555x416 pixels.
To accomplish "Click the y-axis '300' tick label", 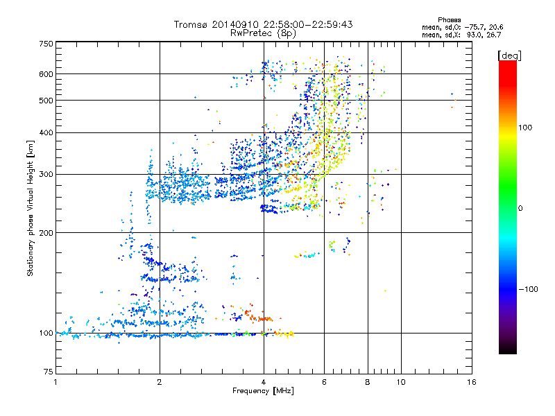I will tap(46, 175).
